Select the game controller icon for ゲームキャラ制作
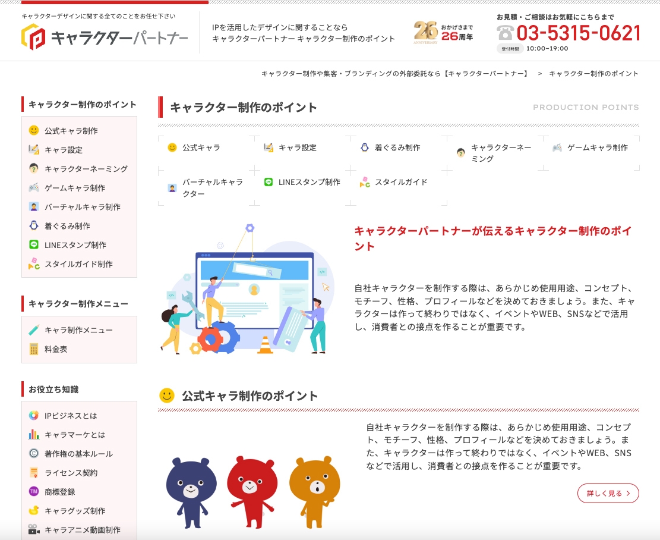 34,187
